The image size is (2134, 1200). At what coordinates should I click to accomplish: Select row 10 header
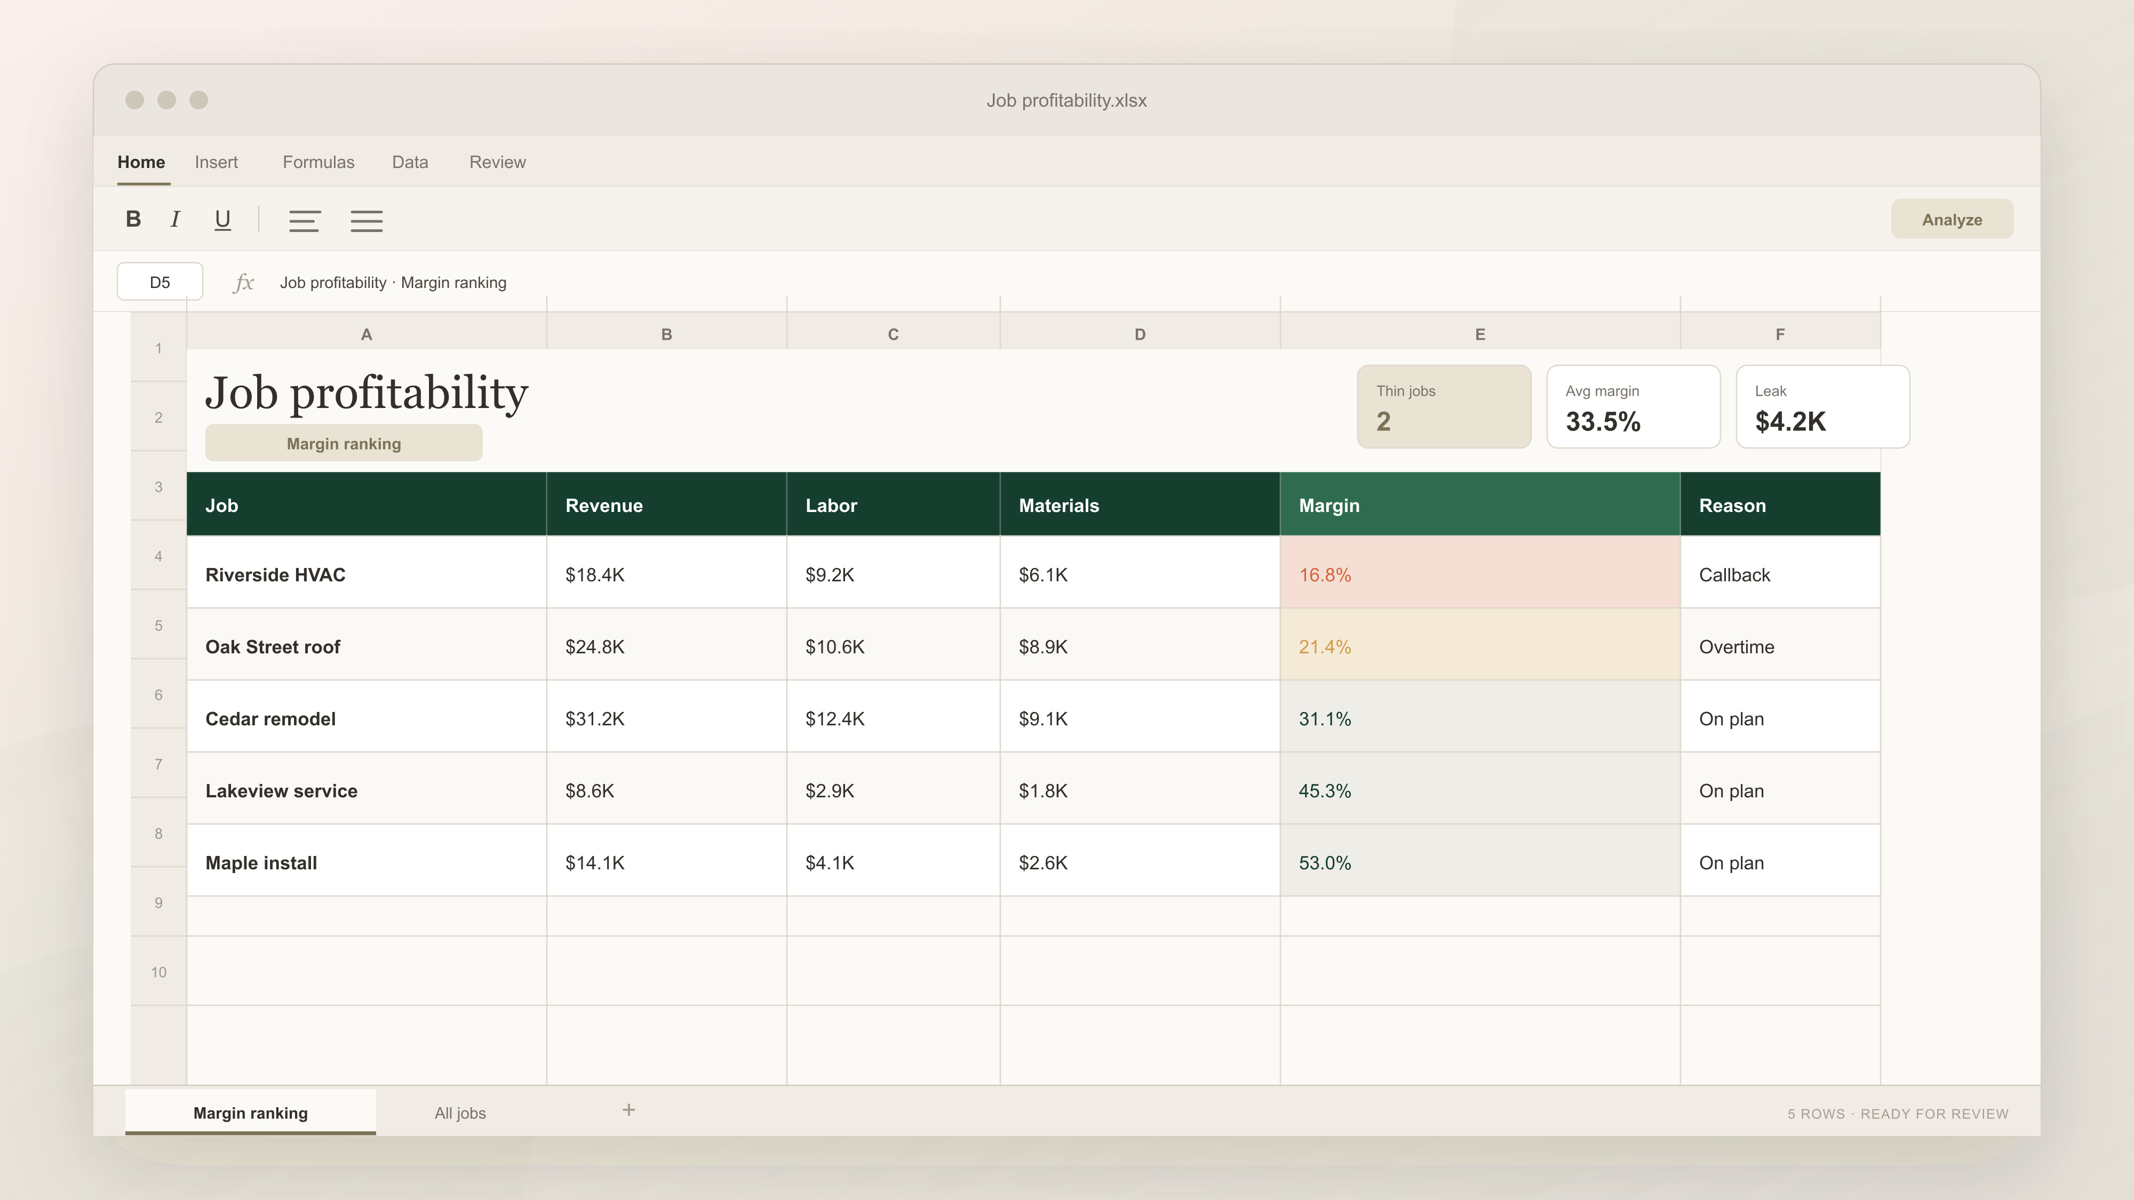point(158,971)
